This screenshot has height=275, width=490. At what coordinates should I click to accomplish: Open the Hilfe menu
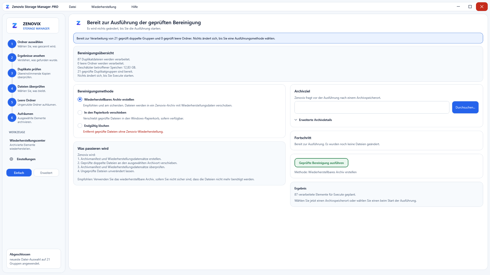pyautogui.click(x=134, y=7)
